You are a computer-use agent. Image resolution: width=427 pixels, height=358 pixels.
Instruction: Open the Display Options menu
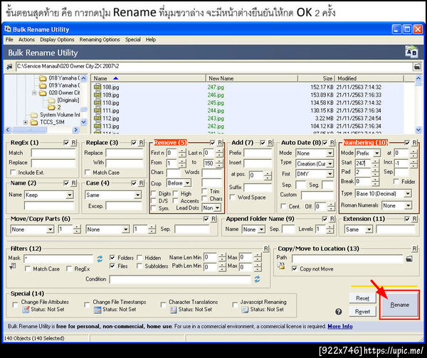(57, 39)
